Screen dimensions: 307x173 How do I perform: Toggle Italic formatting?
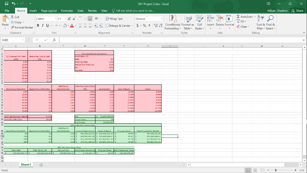point(43,26)
